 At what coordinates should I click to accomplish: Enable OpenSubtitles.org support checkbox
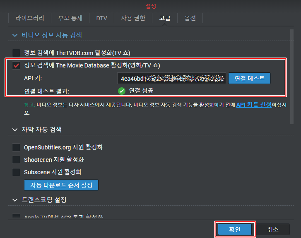(16, 147)
